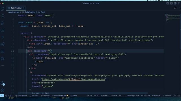This screenshot has width=181, height=101.
Task: Toggle primary side bar layout button
Action: [x=167, y=3]
